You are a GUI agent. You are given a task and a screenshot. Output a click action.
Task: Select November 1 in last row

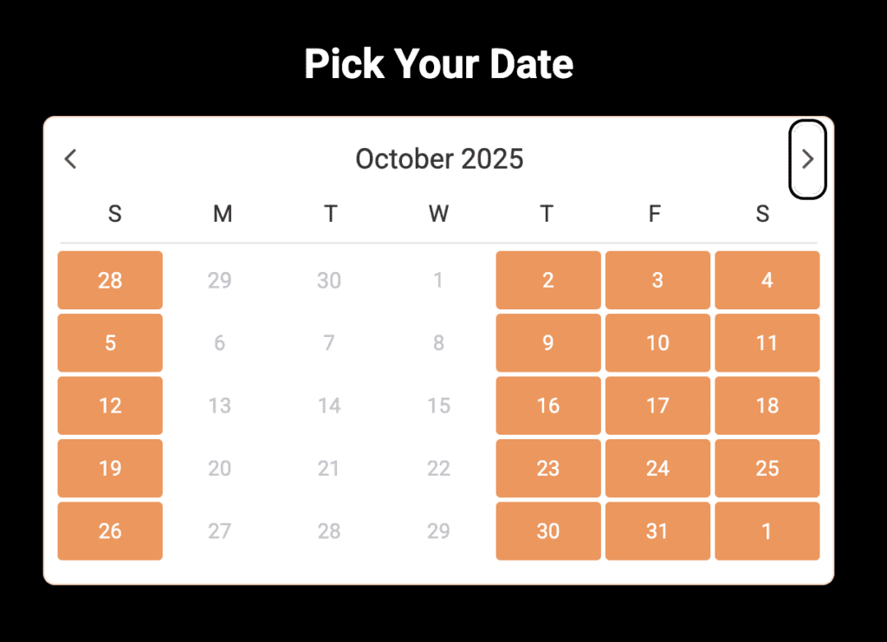tap(767, 531)
